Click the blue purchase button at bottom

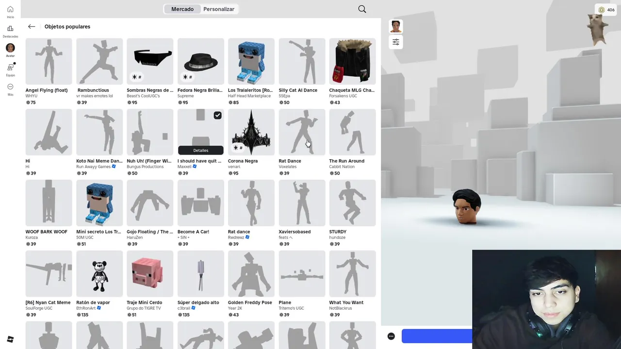click(437, 336)
